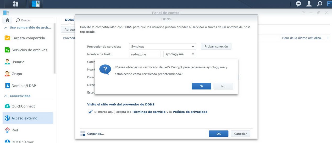Click the Control Panel taskbar icon
Screen dimensions: 332x143
tap(35, 4)
